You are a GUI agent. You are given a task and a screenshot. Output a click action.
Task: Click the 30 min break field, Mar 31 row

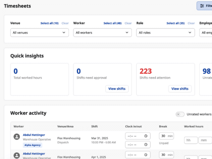click(x=166, y=136)
